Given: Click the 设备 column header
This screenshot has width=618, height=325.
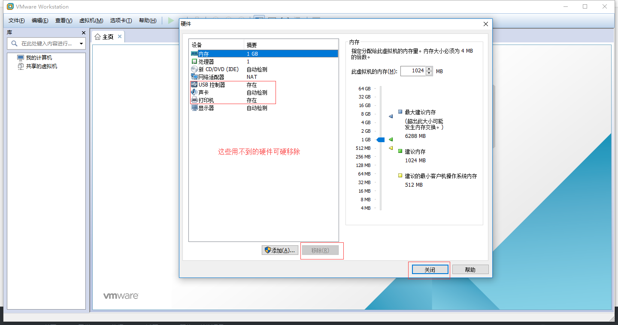Looking at the screenshot, I should (216, 45).
